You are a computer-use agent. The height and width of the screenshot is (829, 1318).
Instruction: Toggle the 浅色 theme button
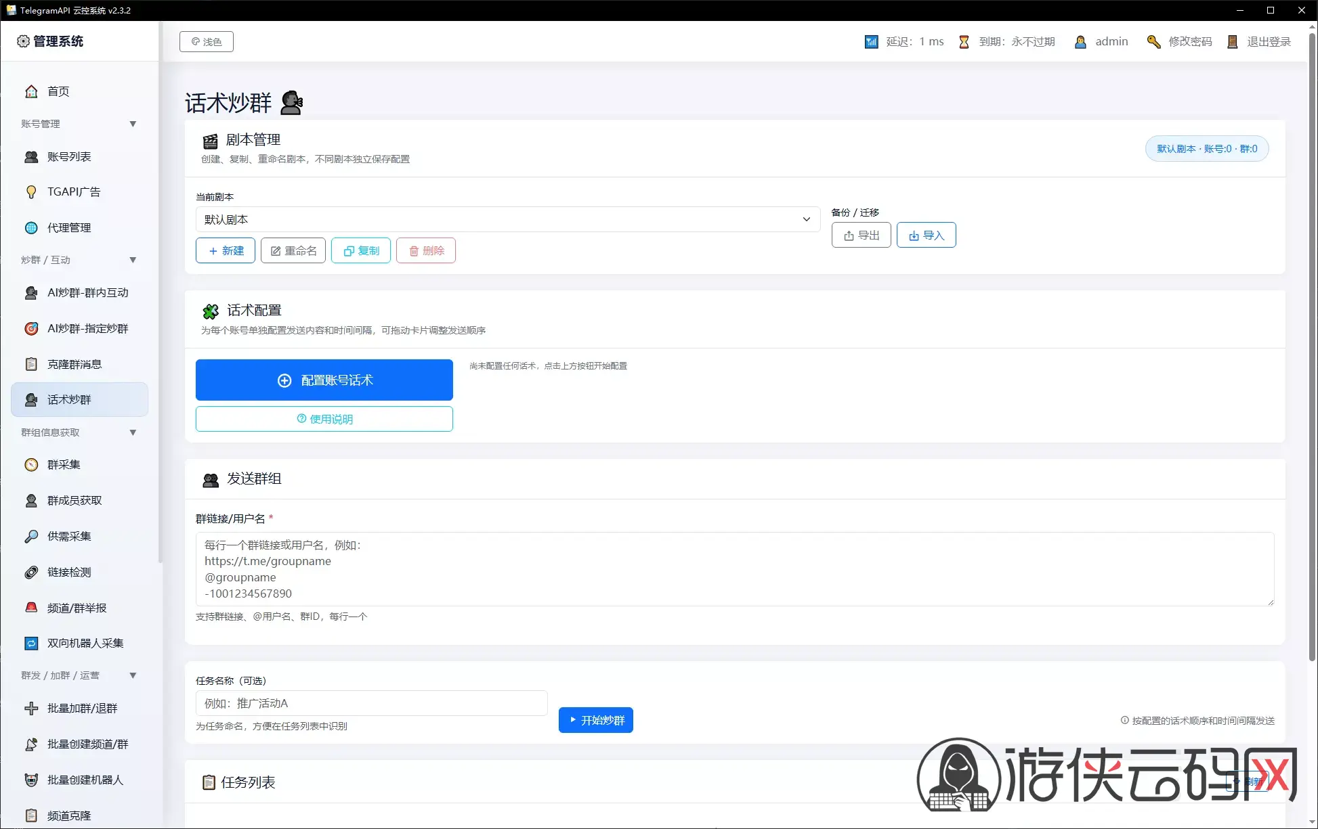[x=207, y=41]
